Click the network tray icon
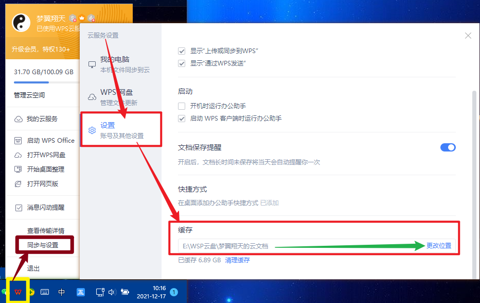This screenshot has height=303, width=480. coord(100,292)
